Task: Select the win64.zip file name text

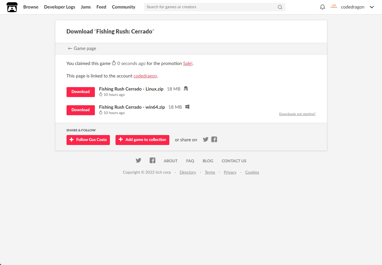Action: pyautogui.click(x=132, y=107)
